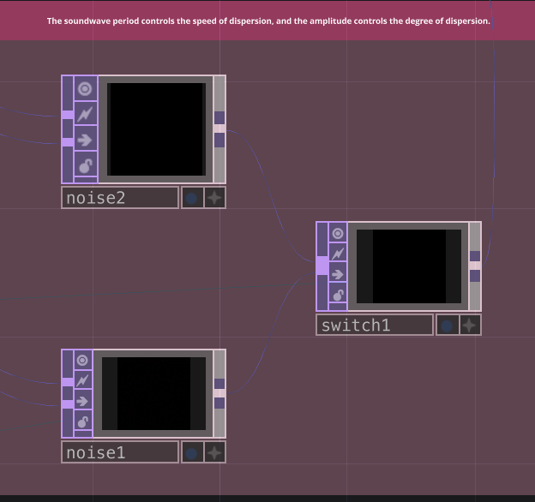Toggle the clone immune arrow flag on switch1
The width and height of the screenshot is (535, 502).
338,273
